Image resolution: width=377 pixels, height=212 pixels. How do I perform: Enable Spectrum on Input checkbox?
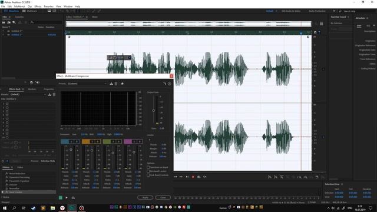(x=148, y=167)
